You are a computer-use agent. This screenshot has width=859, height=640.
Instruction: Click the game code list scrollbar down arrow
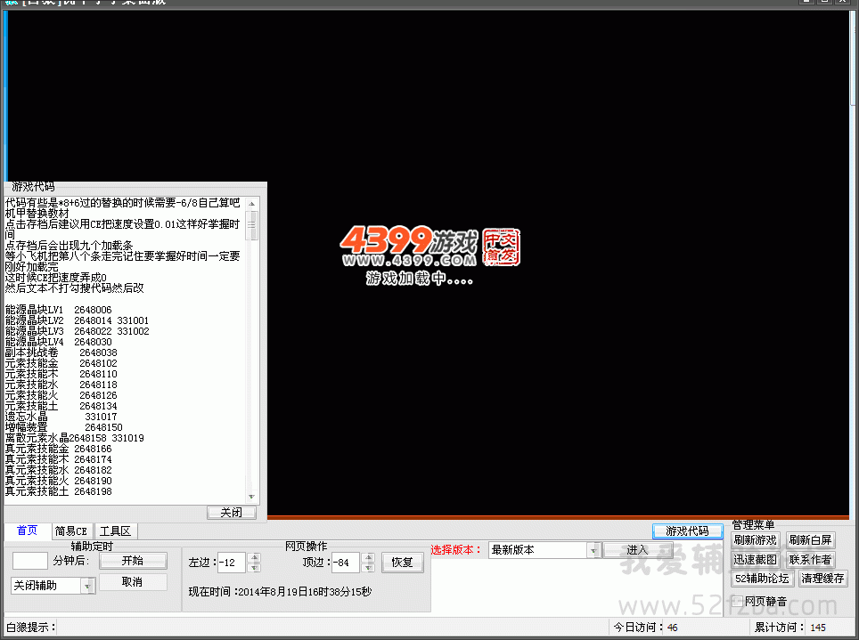(252, 498)
